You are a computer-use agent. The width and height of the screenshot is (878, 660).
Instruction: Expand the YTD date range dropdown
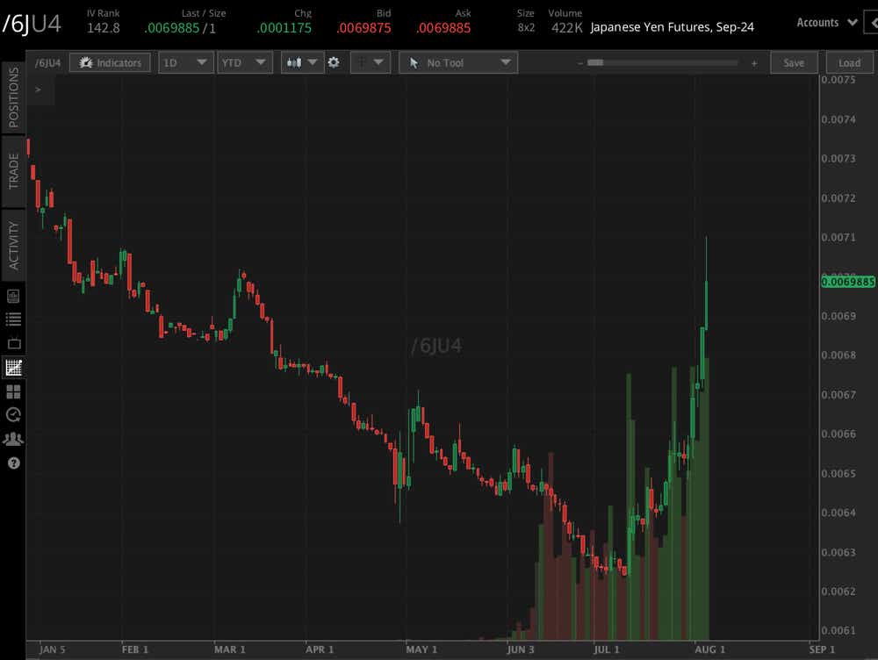pyautogui.click(x=244, y=62)
